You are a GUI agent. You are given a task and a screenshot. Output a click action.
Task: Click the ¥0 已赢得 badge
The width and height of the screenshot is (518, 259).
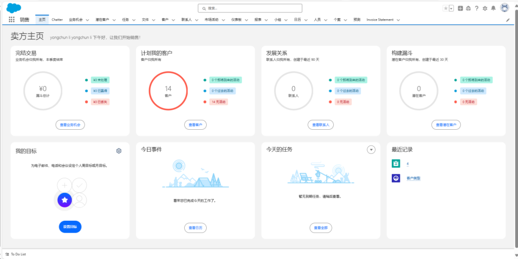tap(100, 91)
